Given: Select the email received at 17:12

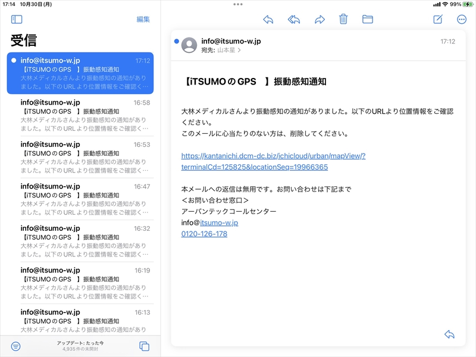Looking at the screenshot, I should 80,73.
